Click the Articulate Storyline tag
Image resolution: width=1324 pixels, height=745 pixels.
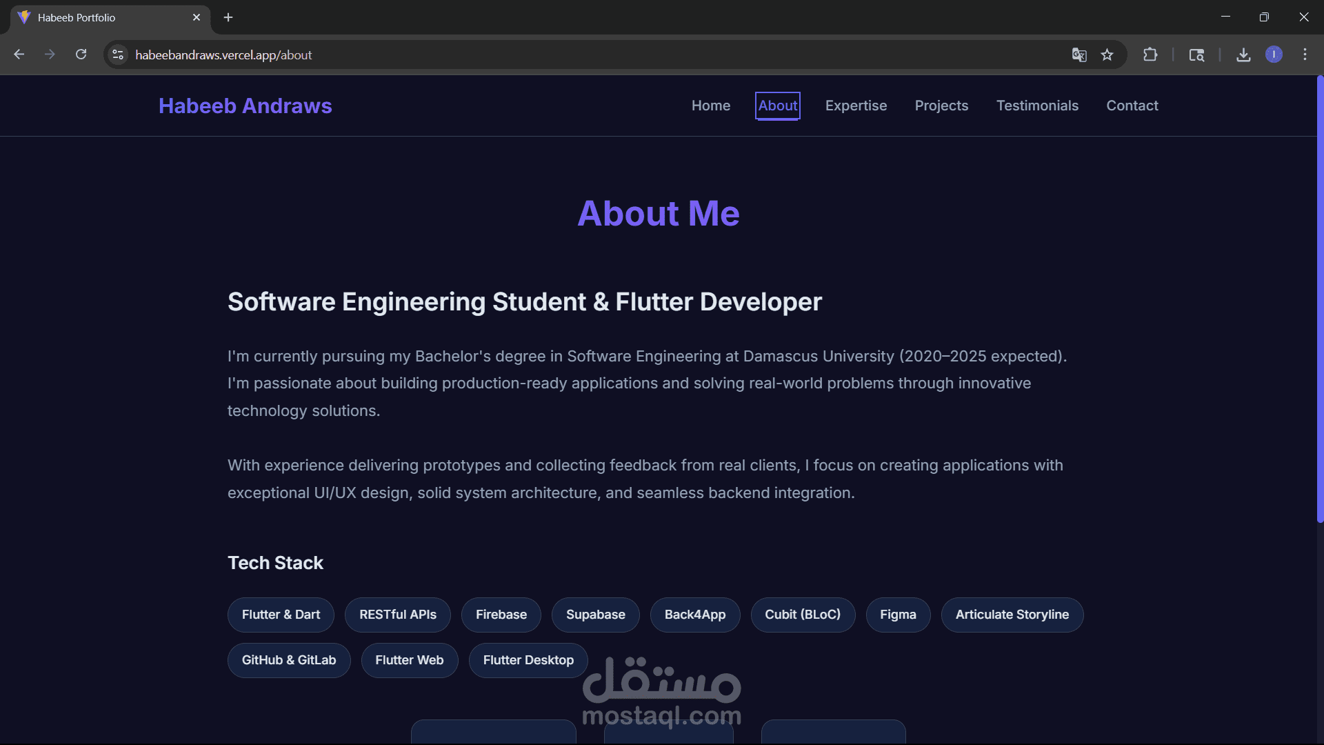coord(1012,615)
